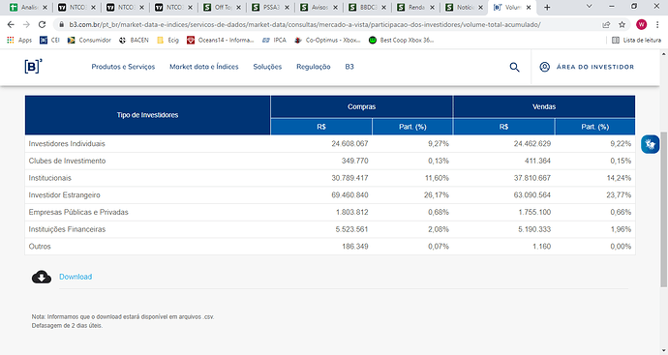Image resolution: width=668 pixels, height=355 pixels.
Task: Expand the tab search chevron
Action: pyautogui.click(x=589, y=7)
